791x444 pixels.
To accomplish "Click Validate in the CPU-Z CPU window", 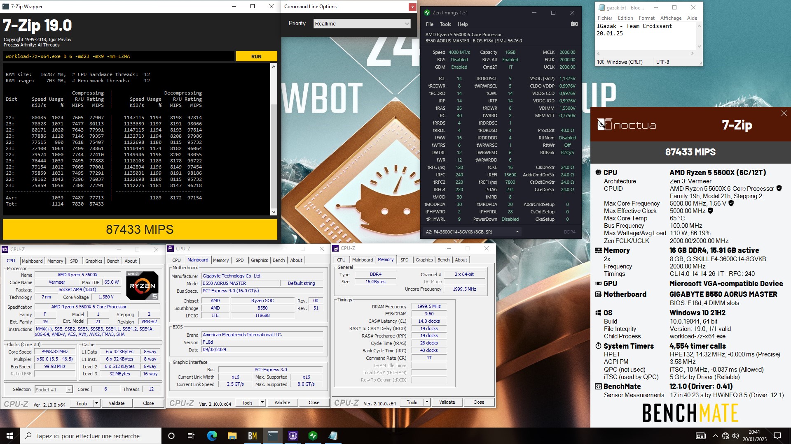I will pyautogui.click(x=117, y=403).
